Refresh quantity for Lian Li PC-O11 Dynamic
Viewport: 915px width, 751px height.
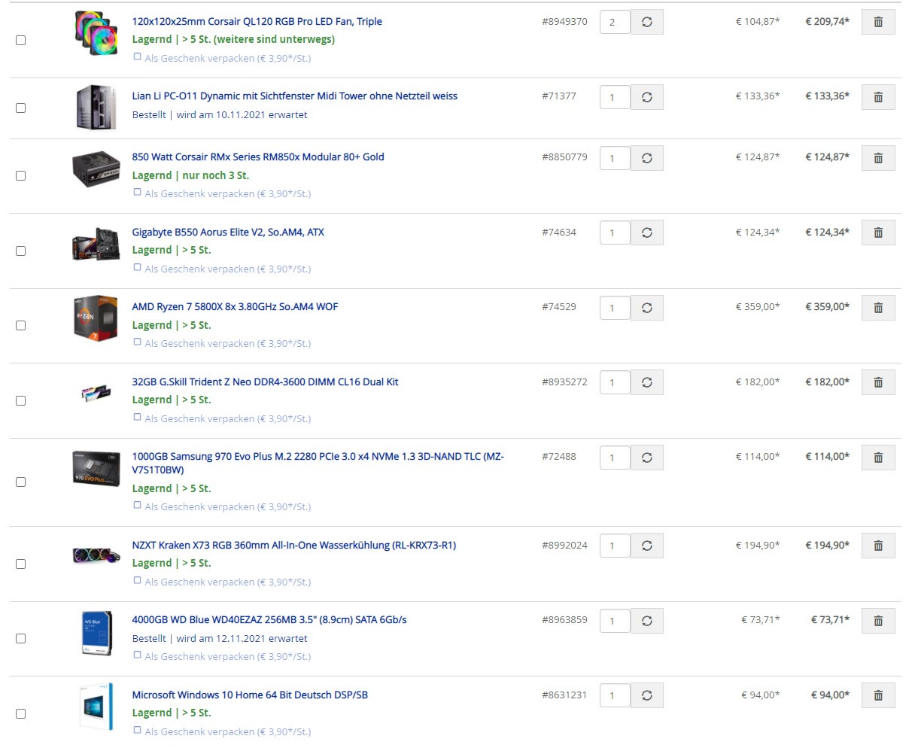point(647,97)
